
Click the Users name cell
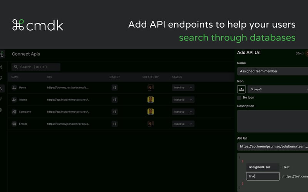point(22,88)
